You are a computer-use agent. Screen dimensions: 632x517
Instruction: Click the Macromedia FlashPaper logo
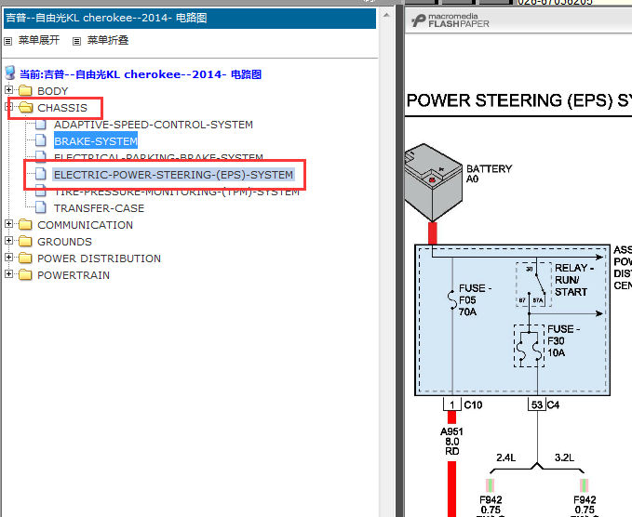pos(450,20)
